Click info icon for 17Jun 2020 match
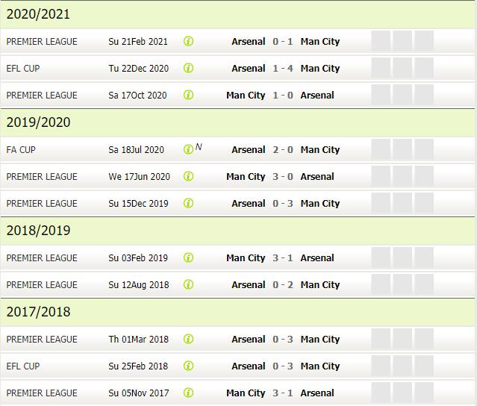Viewport: 477px width, 406px height. pos(188,176)
